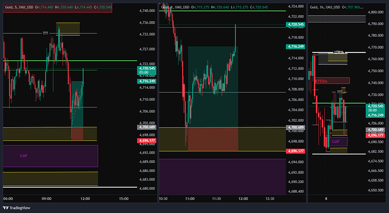Screen dimensions: 389x213
Task: Click 4,680.000 on 5-minute chart price scale
Action: point(147,188)
